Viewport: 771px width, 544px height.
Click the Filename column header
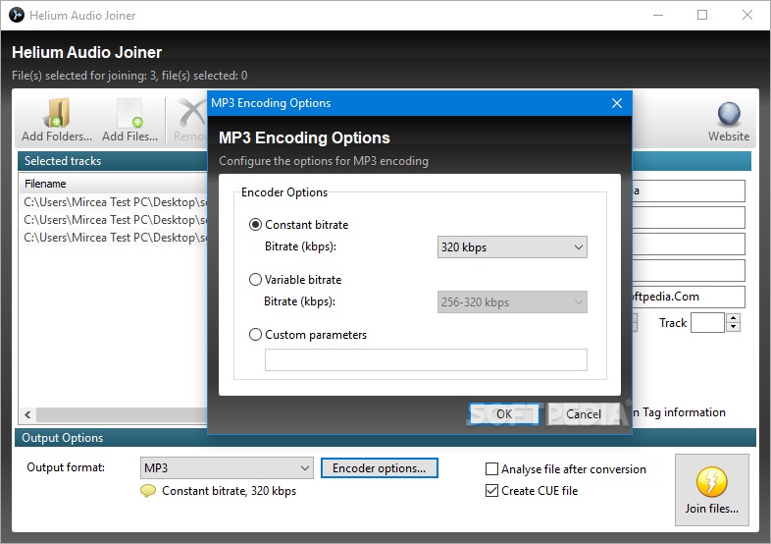click(x=113, y=184)
